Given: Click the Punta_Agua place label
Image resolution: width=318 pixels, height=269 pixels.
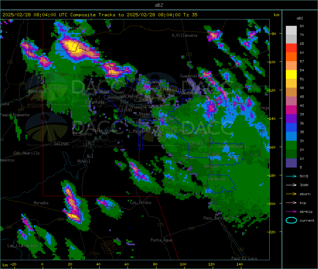Looking at the screenshot, I should click(x=161, y=240).
